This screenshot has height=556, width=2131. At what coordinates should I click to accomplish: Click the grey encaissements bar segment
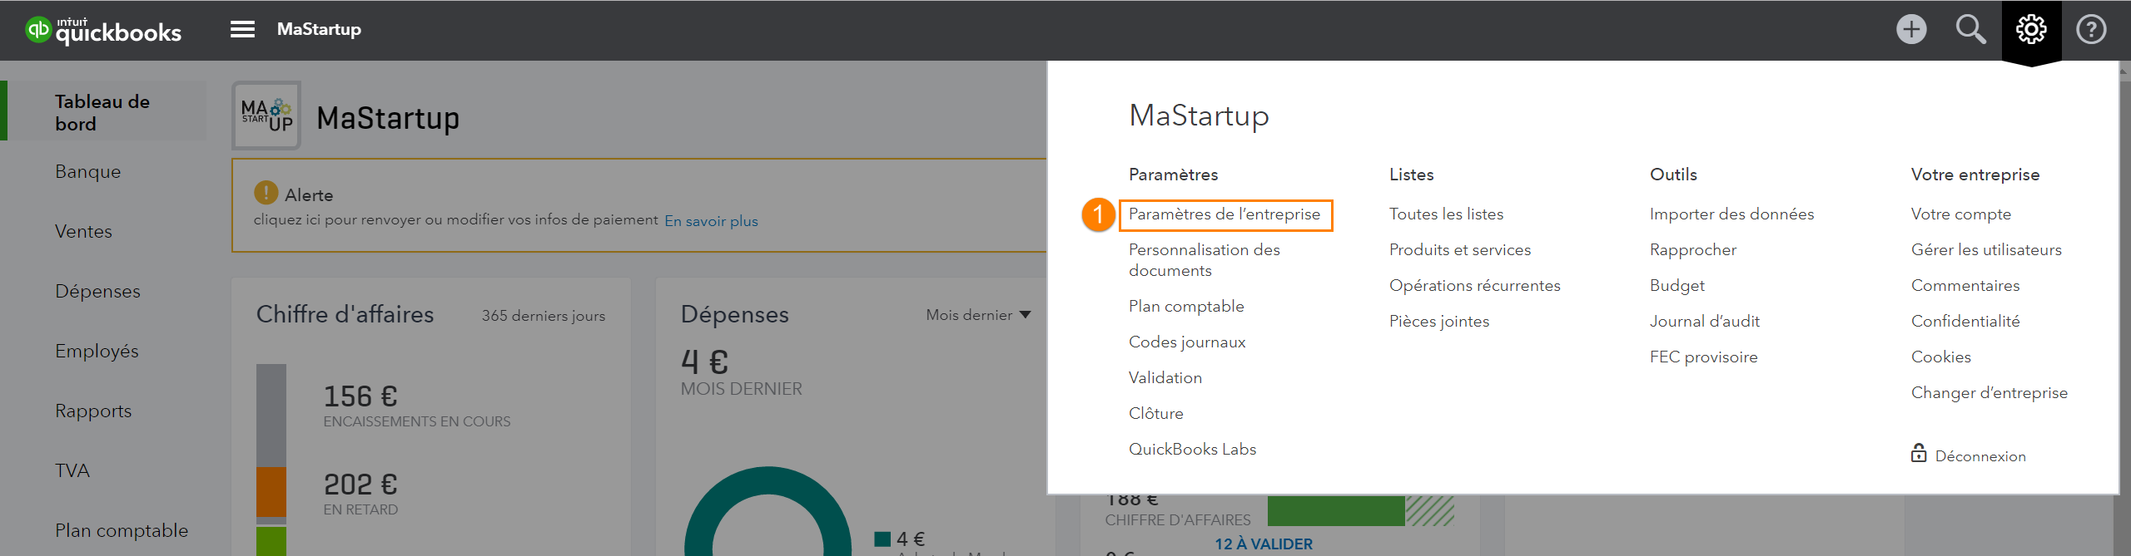tap(271, 415)
